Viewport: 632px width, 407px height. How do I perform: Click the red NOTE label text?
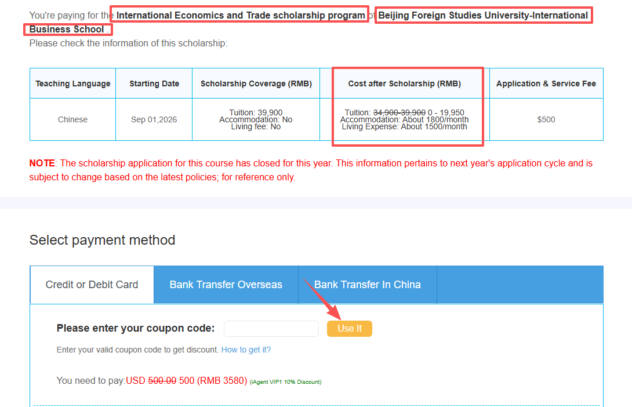point(42,163)
